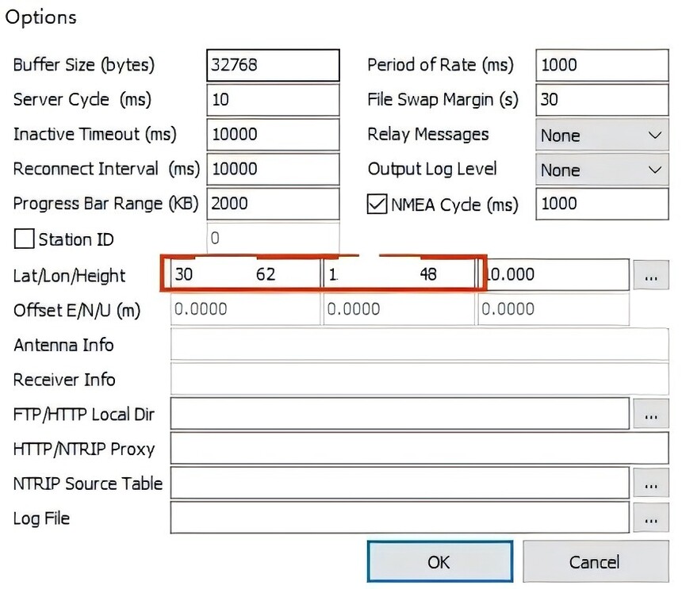Edit the Height field showing 0.000

pyautogui.click(x=554, y=274)
